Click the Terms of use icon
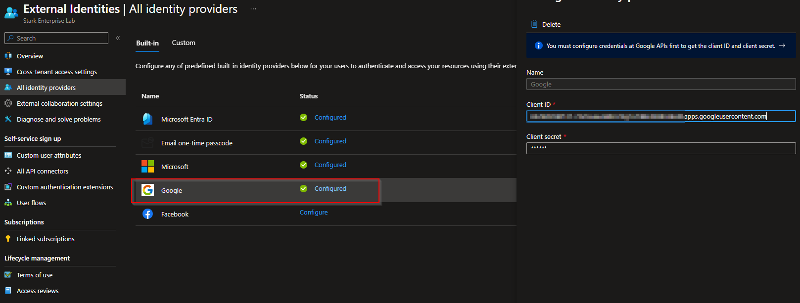This screenshot has width=800, height=303. 8,275
